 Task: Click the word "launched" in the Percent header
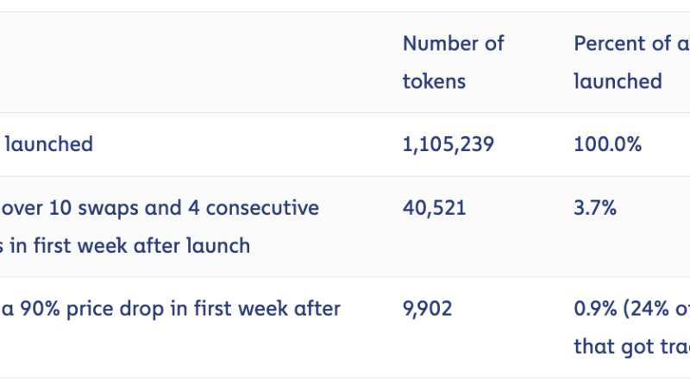click(x=618, y=82)
